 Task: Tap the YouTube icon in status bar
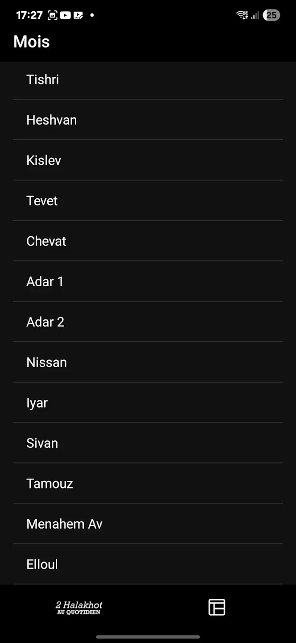pos(66,15)
